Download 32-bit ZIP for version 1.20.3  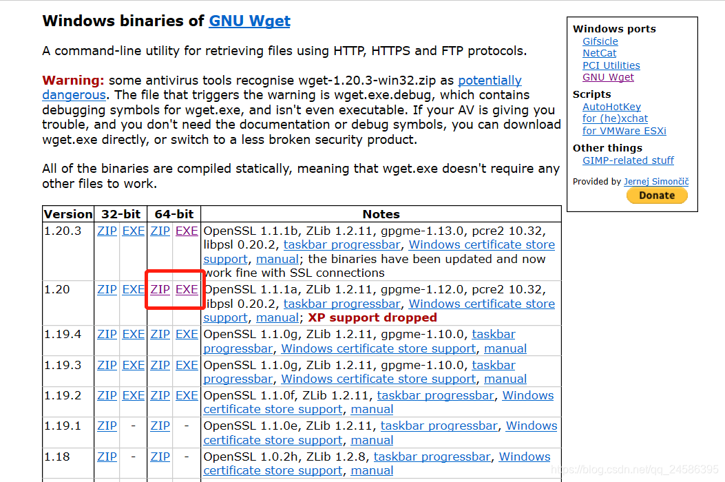coord(107,231)
